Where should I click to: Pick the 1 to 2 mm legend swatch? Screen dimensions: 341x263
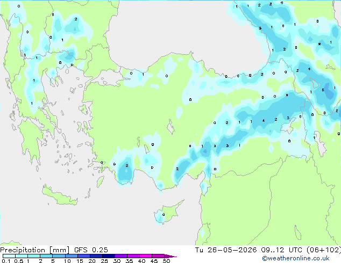click(34, 256)
